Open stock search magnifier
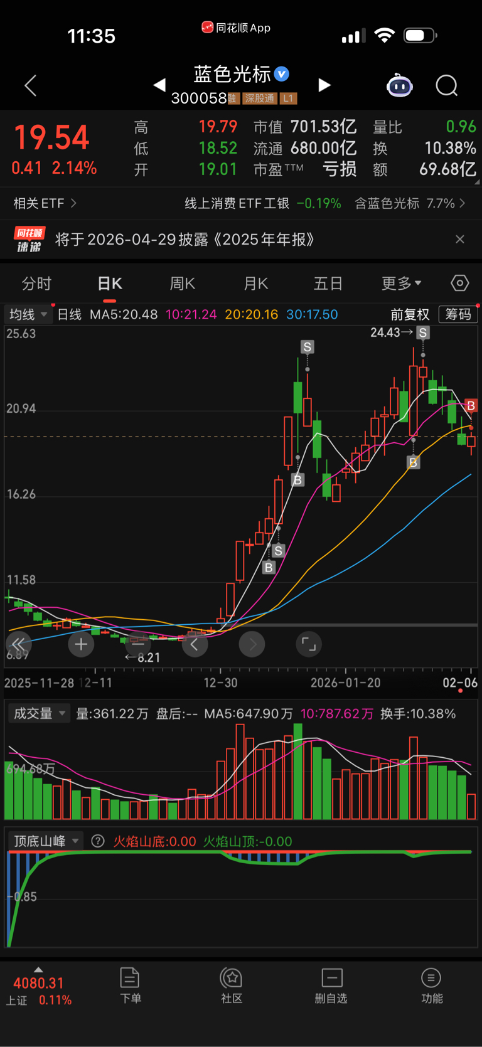Viewport: 482px width, 1047px height. [447, 85]
